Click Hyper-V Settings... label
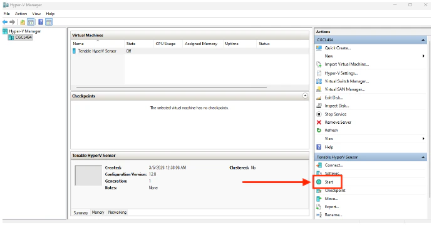The height and width of the screenshot is (225, 434). pyautogui.click(x=341, y=73)
